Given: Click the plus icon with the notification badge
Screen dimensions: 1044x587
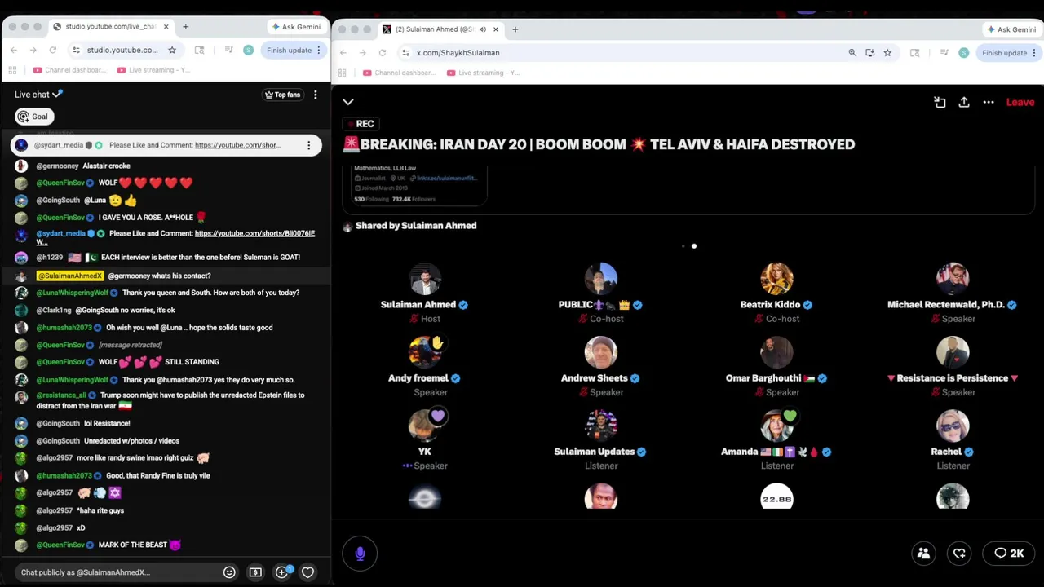Looking at the screenshot, I should pyautogui.click(x=282, y=572).
